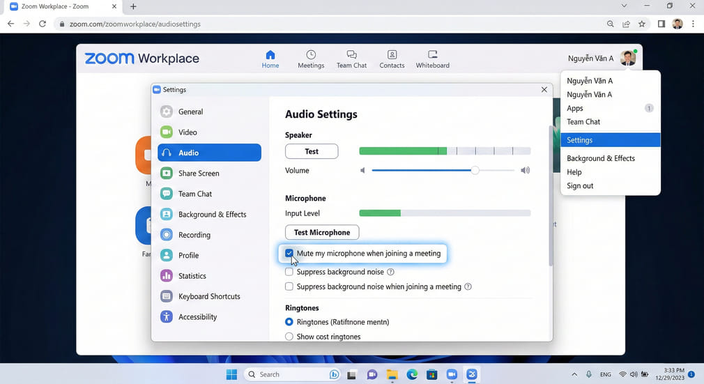Choose Sign out from profile menu
The image size is (704, 384).
point(580,186)
